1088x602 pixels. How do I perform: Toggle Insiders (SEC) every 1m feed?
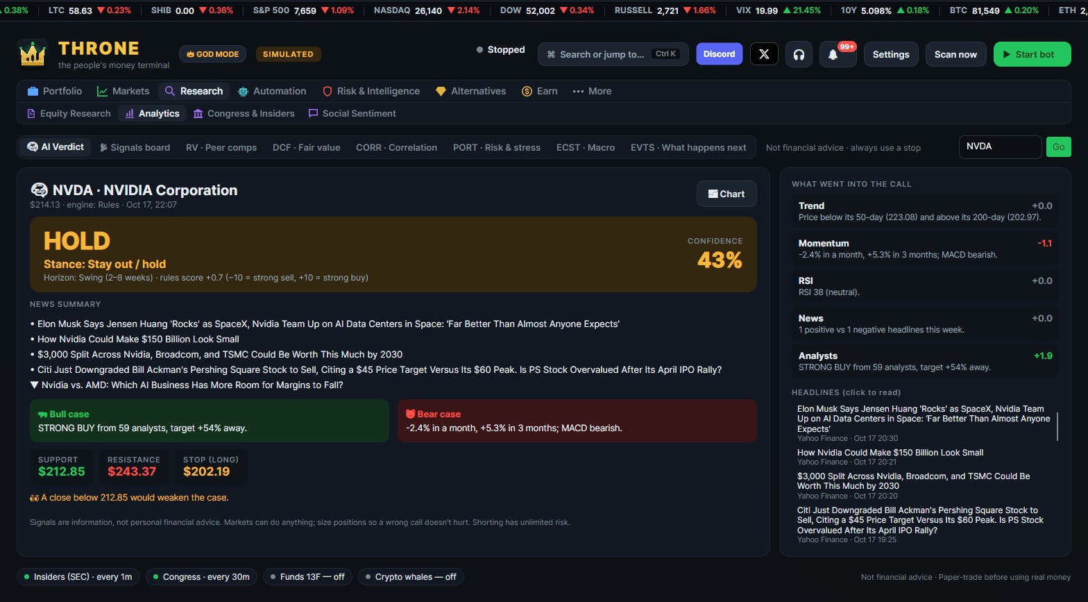click(x=78, y=577)
